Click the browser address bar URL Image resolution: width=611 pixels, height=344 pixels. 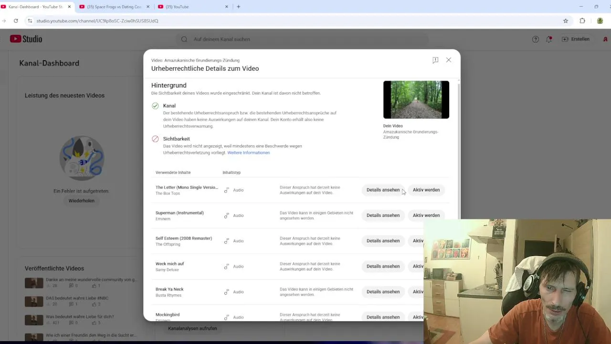click(97, 21)
